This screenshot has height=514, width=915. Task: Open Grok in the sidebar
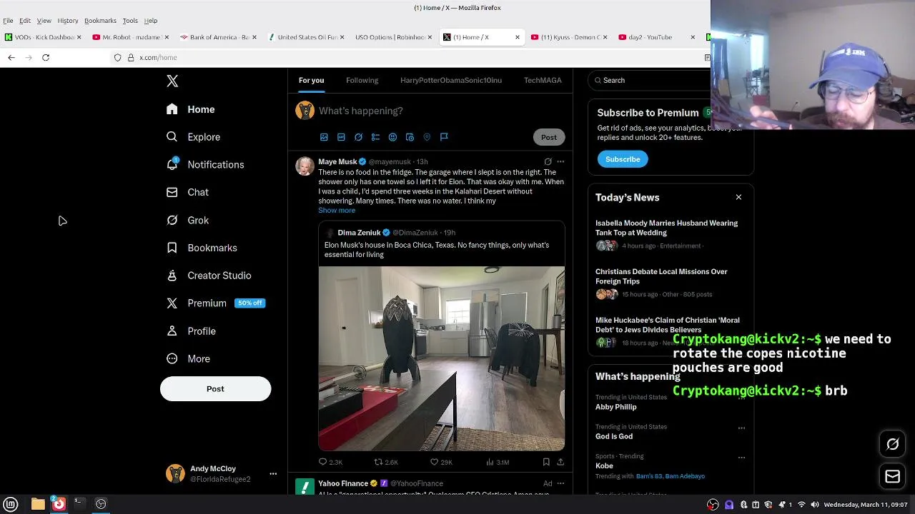[x=188, y=221]
